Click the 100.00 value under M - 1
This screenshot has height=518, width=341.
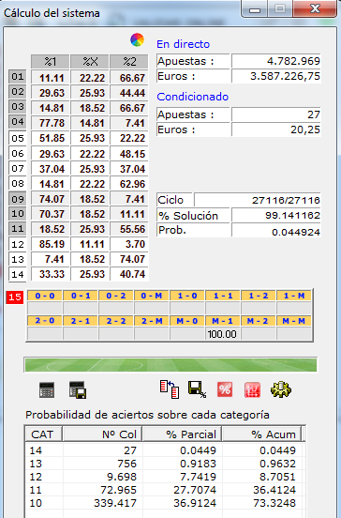point(222,334)
